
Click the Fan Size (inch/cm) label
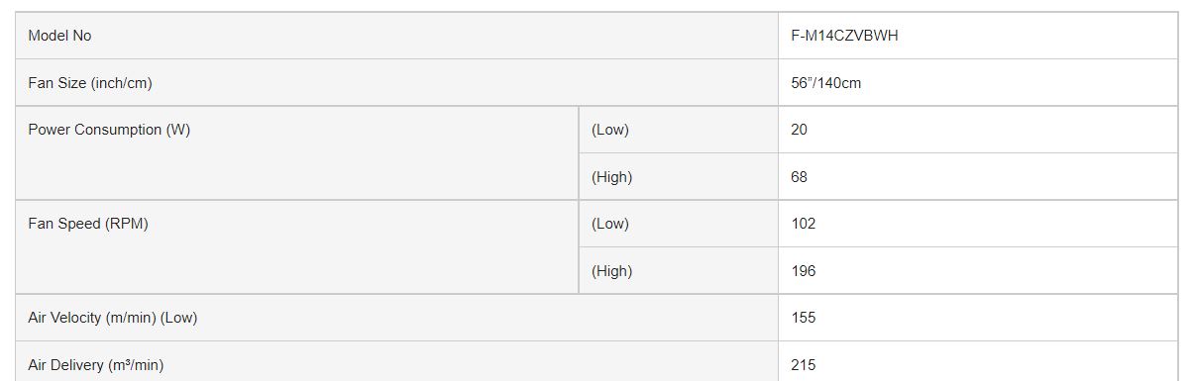(90, 83)
